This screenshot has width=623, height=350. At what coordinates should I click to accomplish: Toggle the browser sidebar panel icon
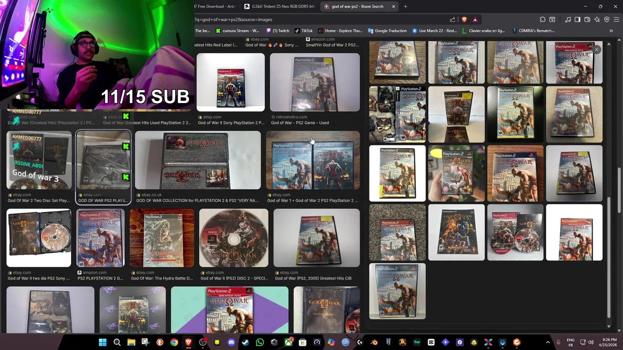pos(577,19)
